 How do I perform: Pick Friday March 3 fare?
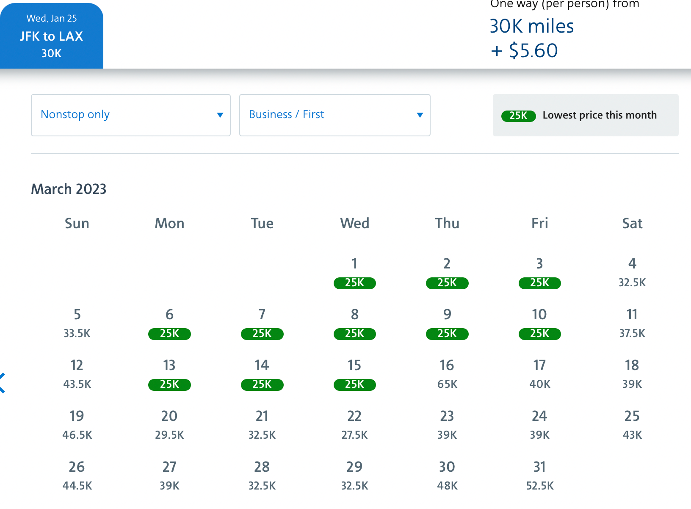[x=539, y=273]
